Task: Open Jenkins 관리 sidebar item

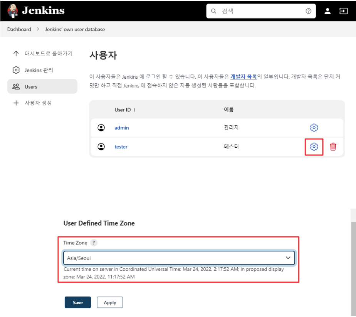Action: 42,70
